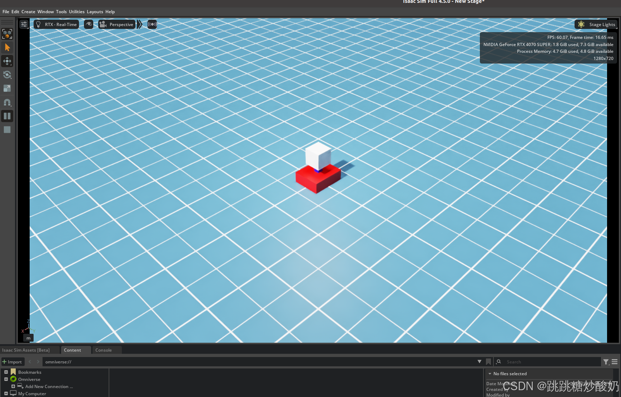Click the Omniverse green logo icon
Viewport: 621px width, 397px height.
pyautogui.click(x=13, y=379)
